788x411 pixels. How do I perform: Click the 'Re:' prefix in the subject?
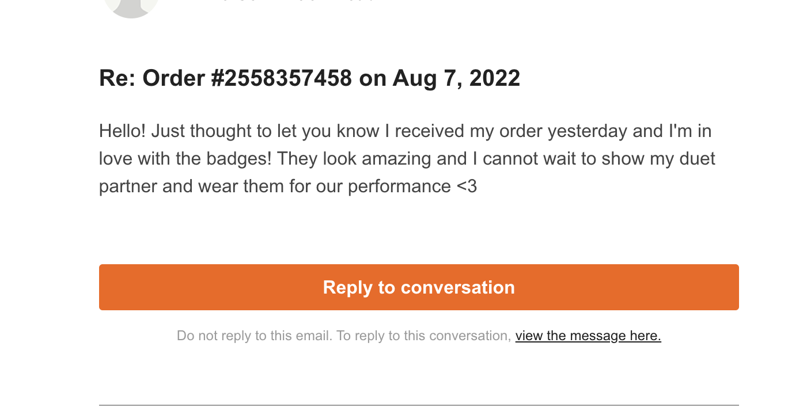[118, 78]
